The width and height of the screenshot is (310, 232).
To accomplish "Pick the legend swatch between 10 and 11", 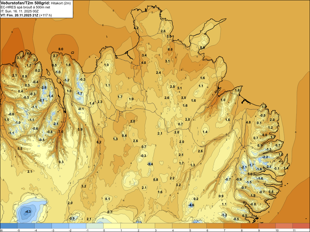I will (x=284, y=226).
